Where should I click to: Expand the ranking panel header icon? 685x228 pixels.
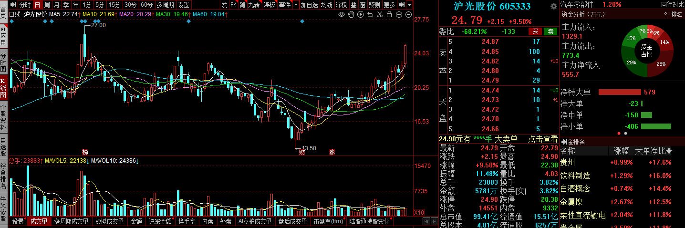(x=563, y=142)
